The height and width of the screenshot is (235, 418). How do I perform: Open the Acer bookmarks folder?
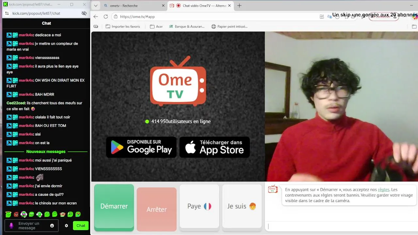[x=156, y=26]
